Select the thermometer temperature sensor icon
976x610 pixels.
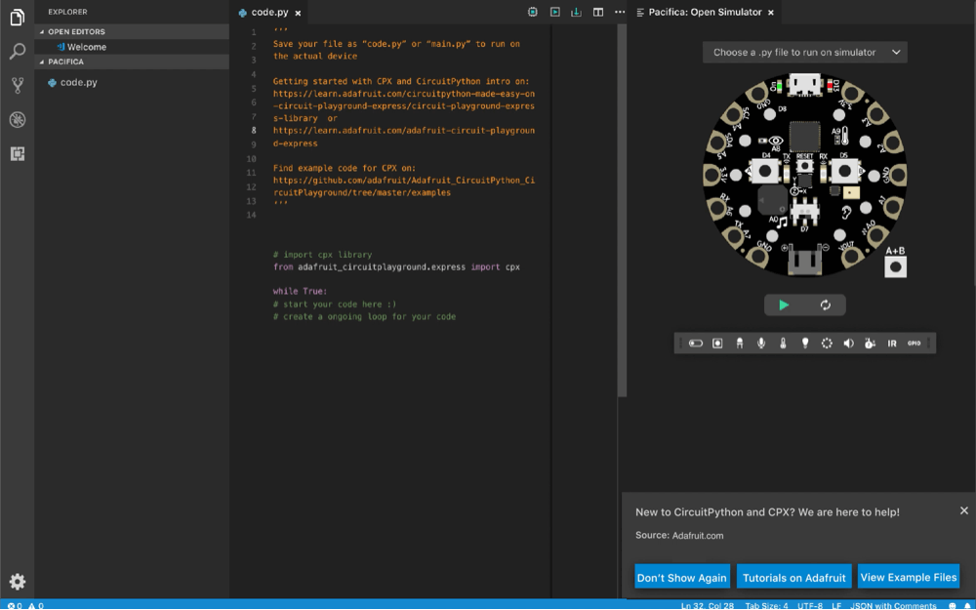(783, 343)
